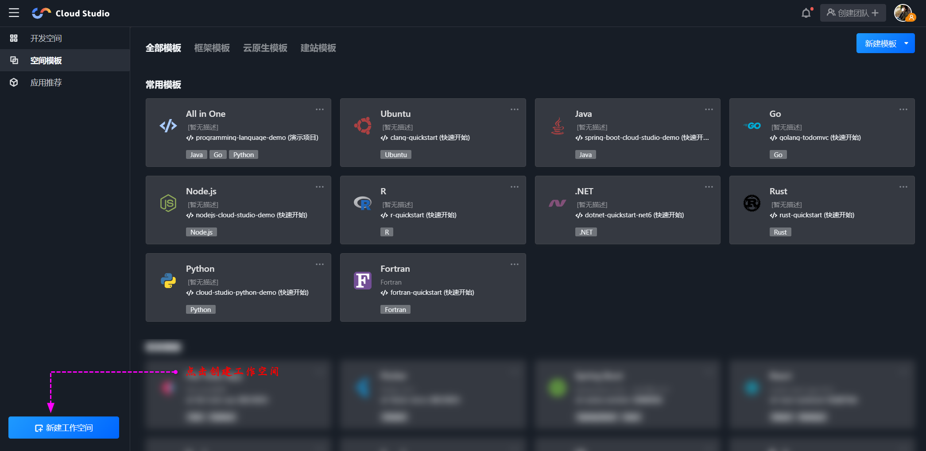Image resolution: width=926 pixels, height=451 pixels.
Task: Open spring-boot-cloud-studio-demo link
Action: [642, 138]
